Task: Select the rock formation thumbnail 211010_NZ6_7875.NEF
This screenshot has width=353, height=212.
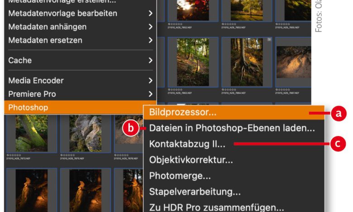Action: click(x=86, y=134)
